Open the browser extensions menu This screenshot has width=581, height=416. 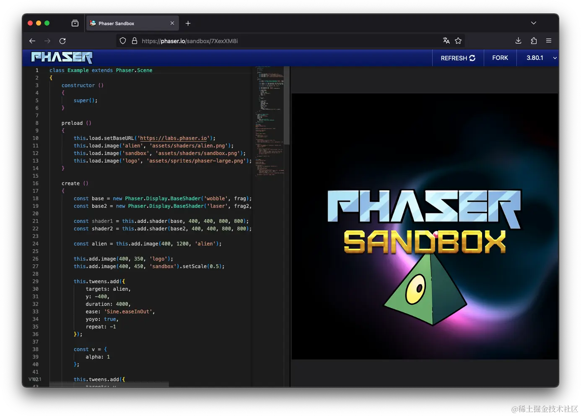[534, 41]
